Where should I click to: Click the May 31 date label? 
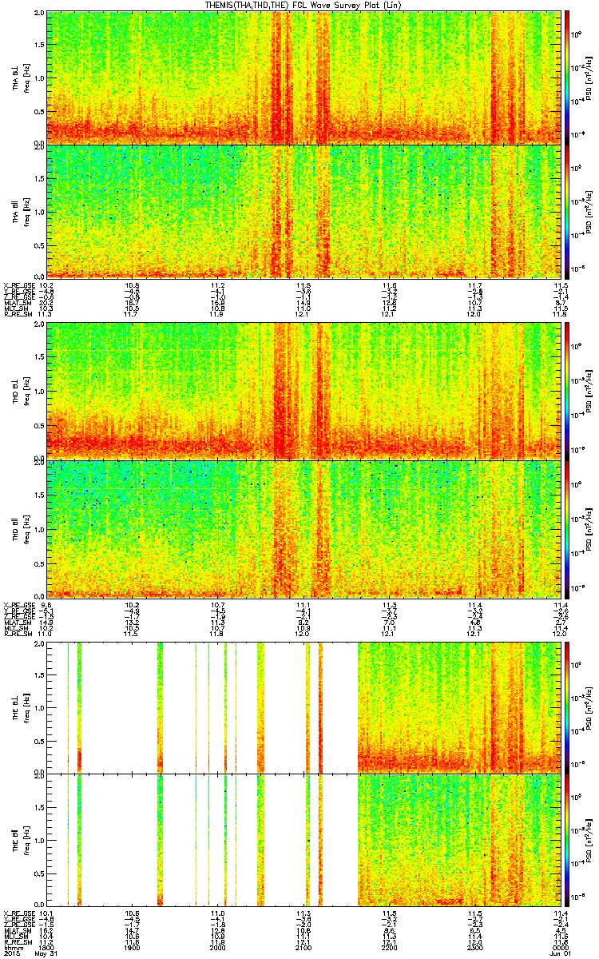[x=46, y=953]
